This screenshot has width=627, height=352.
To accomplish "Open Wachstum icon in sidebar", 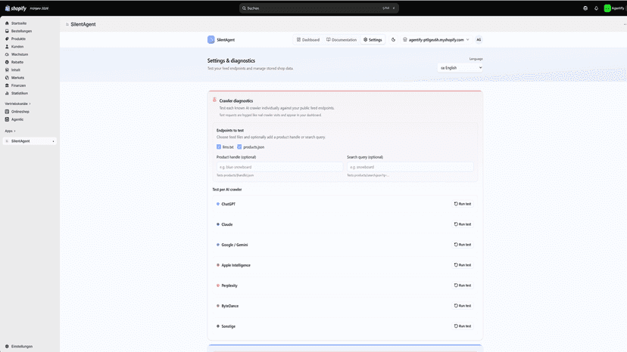I will click(7, 54).
